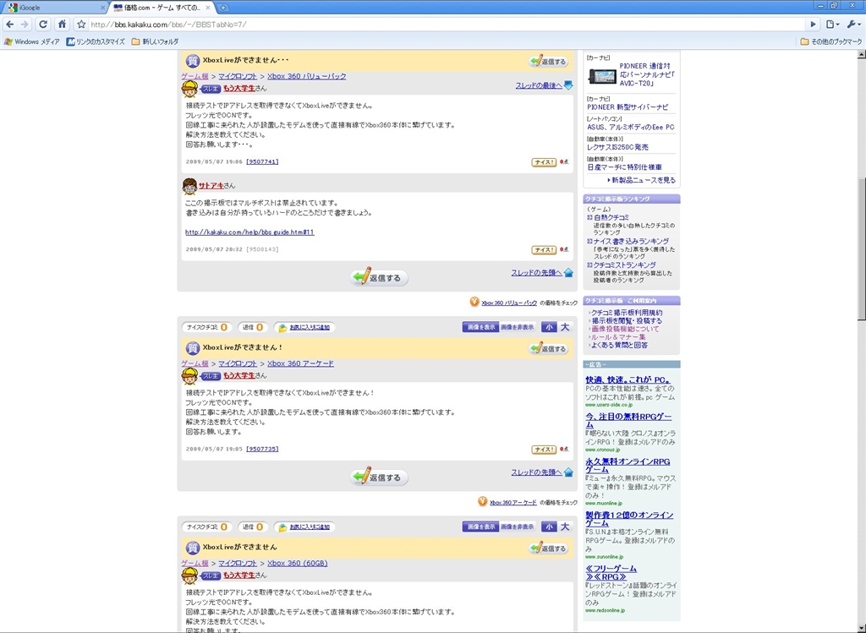Click the PIONEER car navigation thumbnail
The image size is (866, 633).
click(601, 75)
